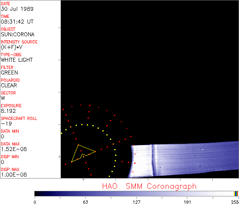Click the rainbow end of the color bar
The width and height of the screenshot is (239, 204).
(237, 193)
